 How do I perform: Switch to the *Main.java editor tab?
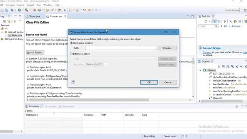(33, 16)
